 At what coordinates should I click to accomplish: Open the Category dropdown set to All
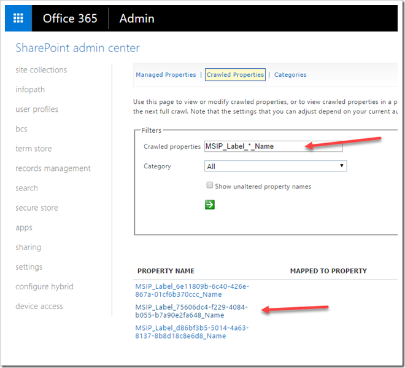tap(276, 166)
